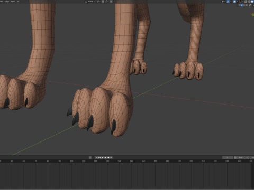Viewport: 254px width, 190px height.
Task: Select the rear right paw's toes
Action: (x=188, y=71)
